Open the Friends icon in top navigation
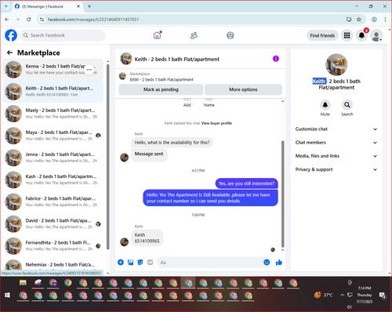392x312 pixels. pyautogui.click(x=194, y=35)
